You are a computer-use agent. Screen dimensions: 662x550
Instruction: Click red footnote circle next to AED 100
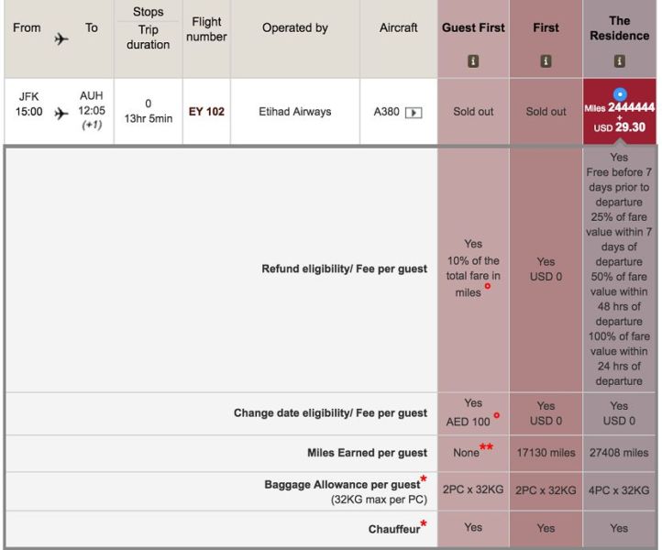click(x=496, y=415)
